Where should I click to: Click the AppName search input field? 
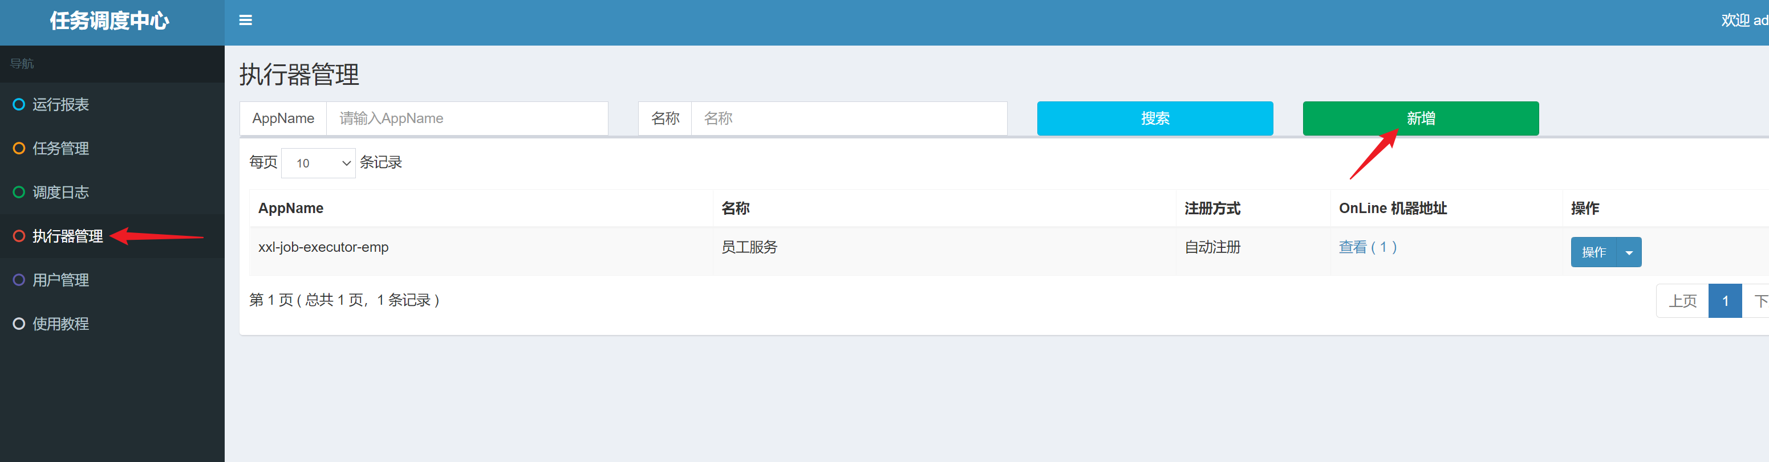467,118
